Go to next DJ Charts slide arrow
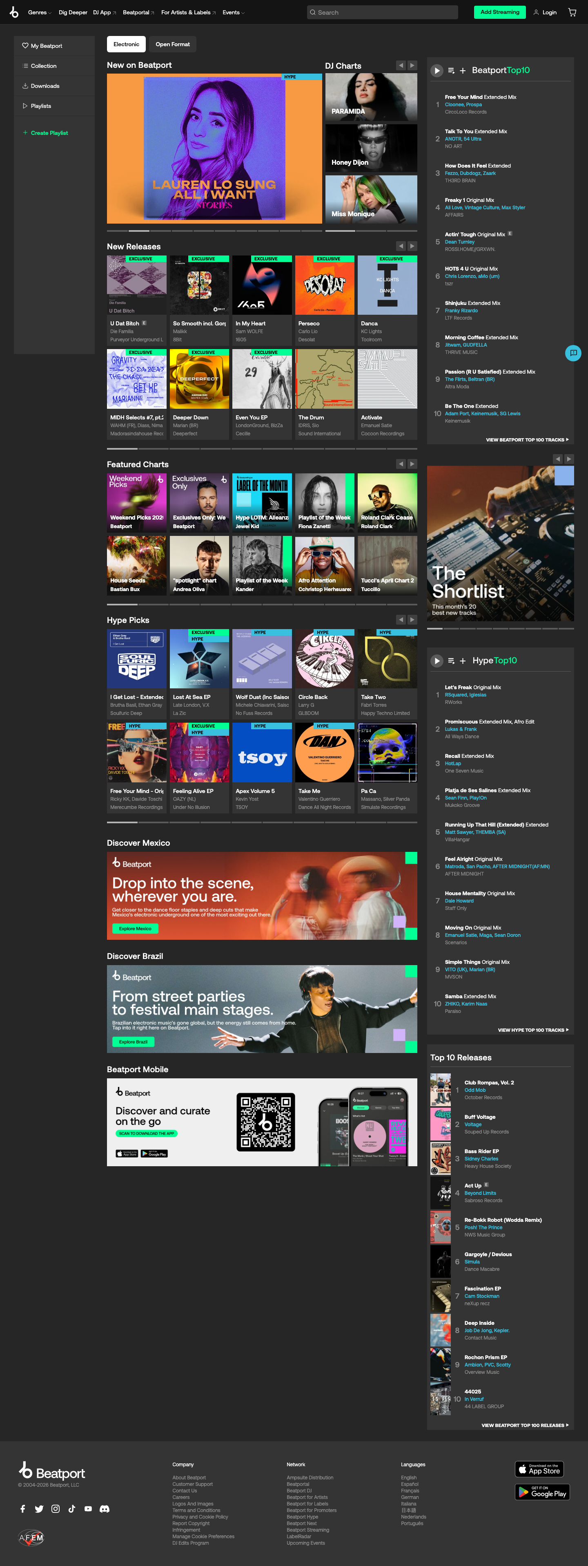The image size is (588, 1566). pyautogui.click(x=412, y=65)
